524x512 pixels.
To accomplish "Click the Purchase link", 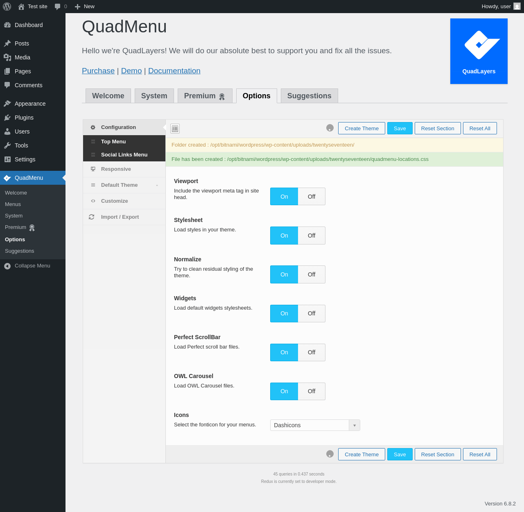I will coord(98,71).
